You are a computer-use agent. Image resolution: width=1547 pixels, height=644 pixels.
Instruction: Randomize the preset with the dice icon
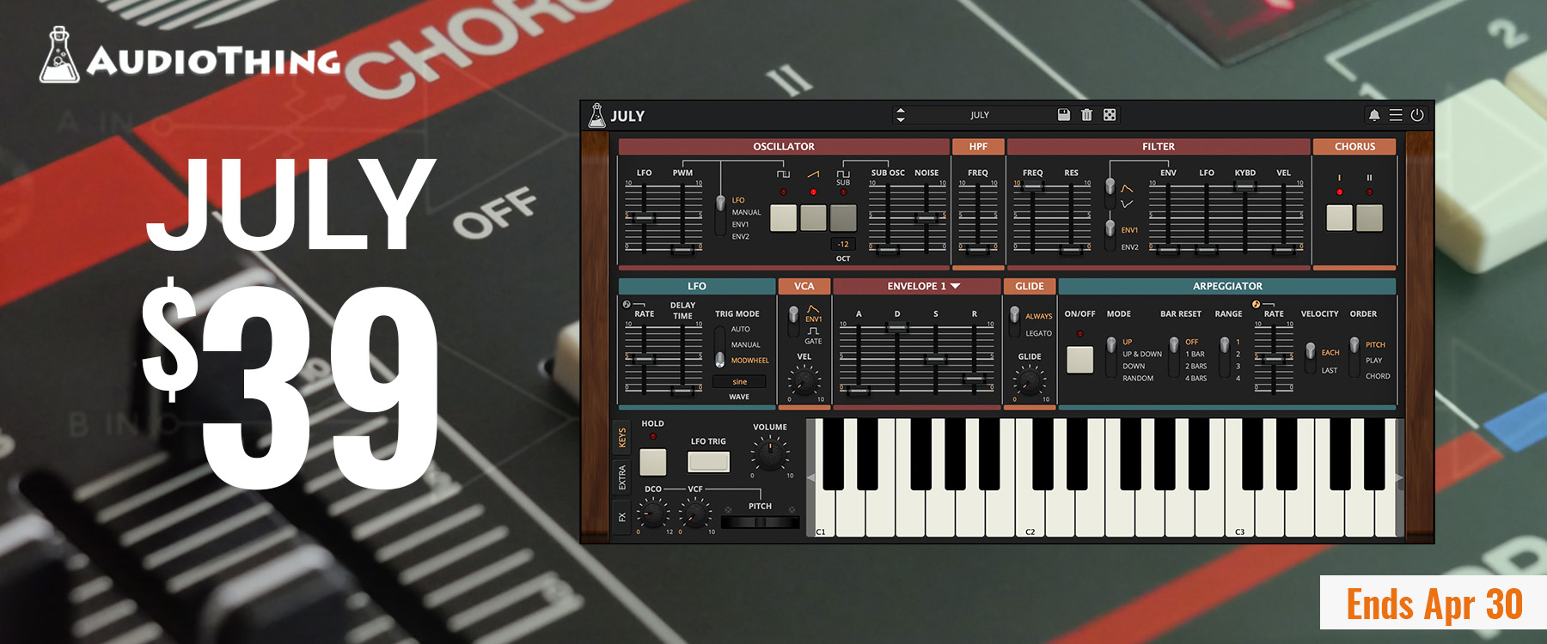click(x=1110, y=115)
